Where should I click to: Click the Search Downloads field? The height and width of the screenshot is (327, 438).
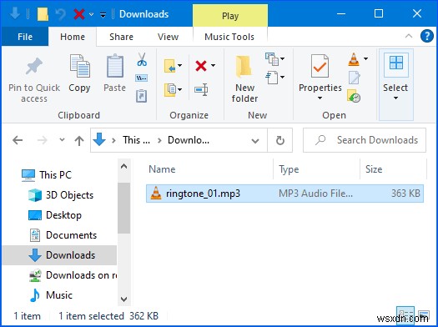365,140
